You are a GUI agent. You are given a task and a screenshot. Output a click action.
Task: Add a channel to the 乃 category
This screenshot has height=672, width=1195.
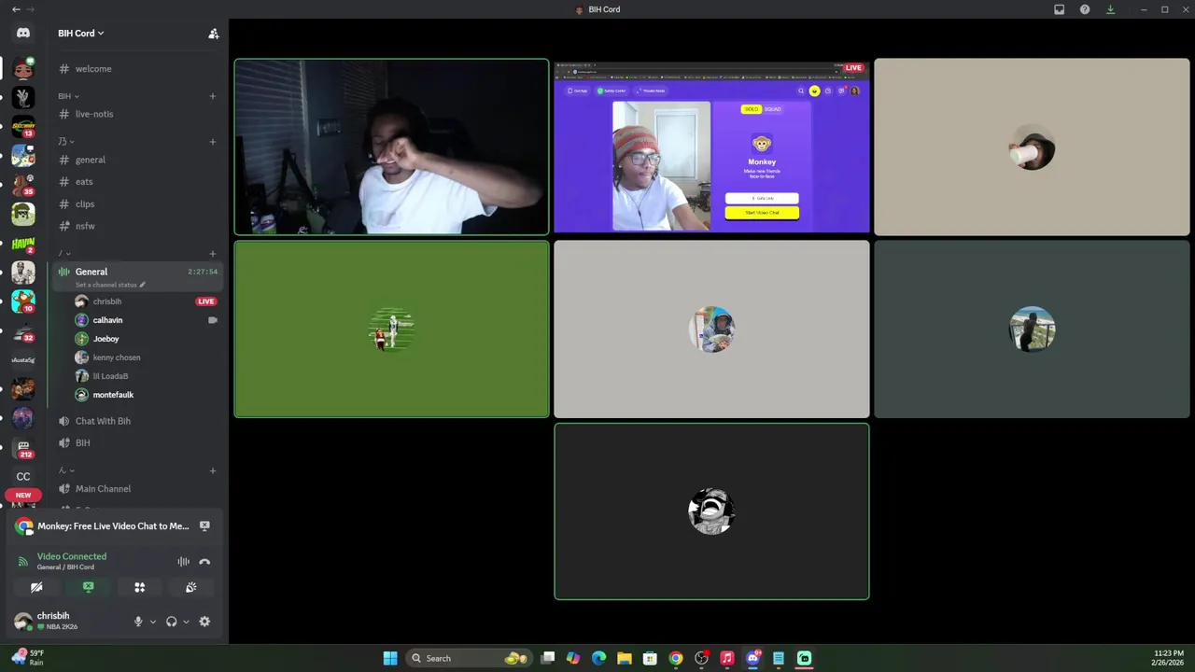coord(213,142)
